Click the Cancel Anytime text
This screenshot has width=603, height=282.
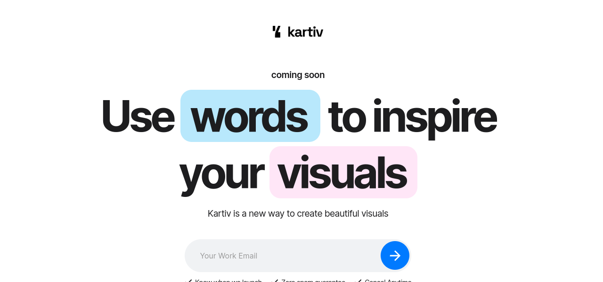388,281
